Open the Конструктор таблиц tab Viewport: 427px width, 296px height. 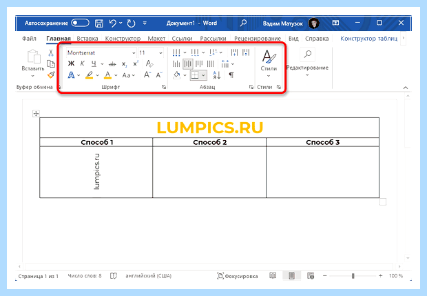[x=368, y=39]
